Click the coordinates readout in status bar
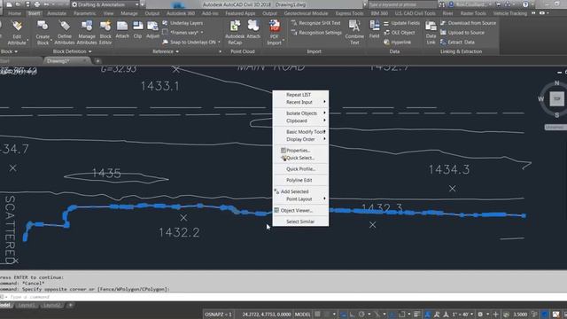567x319 pixels. pos(266,315)
